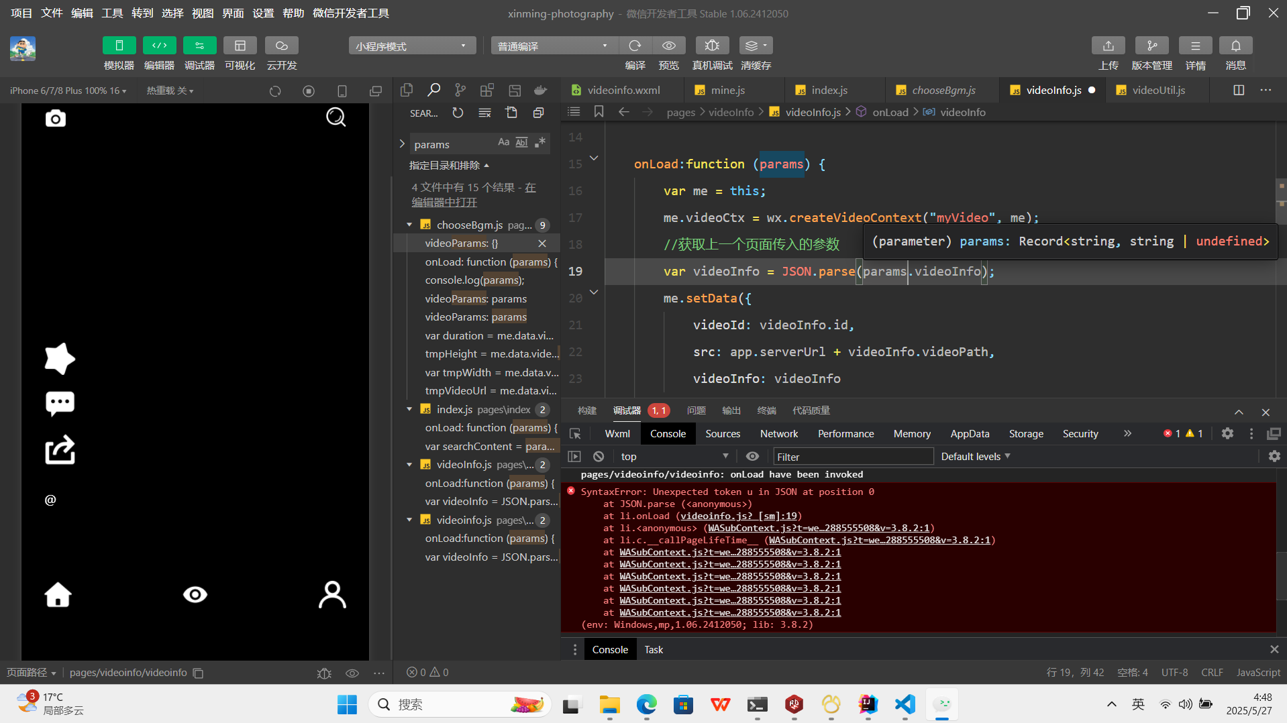
Task: Click the simulator stop/record icon
Action: tap(309, 91)
